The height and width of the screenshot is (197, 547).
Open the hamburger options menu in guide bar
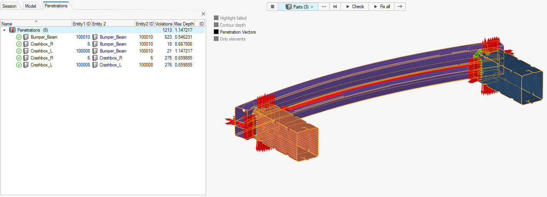coord(273,7)
